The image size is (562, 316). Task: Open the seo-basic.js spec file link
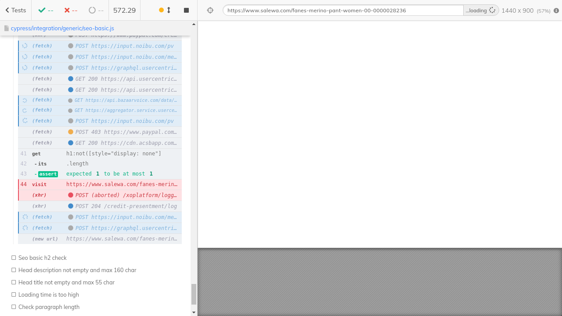tap(62, 28)
